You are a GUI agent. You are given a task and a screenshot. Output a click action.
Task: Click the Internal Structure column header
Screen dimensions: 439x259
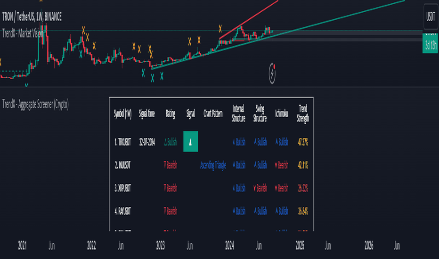click(x=238, y=113)
